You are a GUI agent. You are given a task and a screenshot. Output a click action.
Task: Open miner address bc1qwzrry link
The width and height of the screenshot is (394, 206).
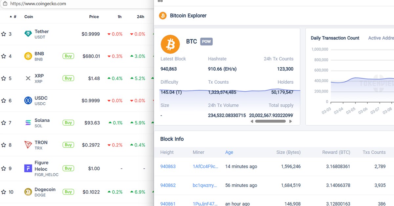(x=205, y=185)
